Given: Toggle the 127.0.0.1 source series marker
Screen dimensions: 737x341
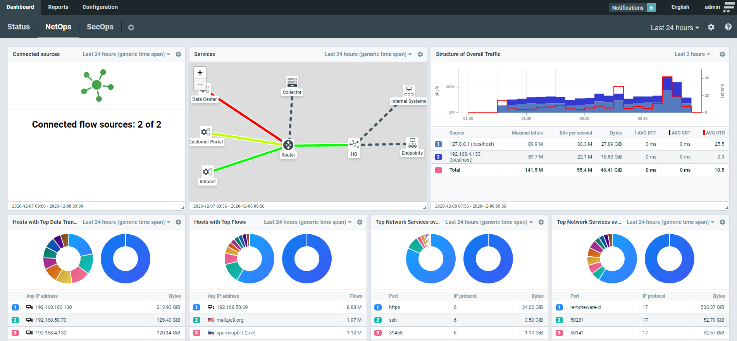Looking at the screenshot, I should click(438, 144).
